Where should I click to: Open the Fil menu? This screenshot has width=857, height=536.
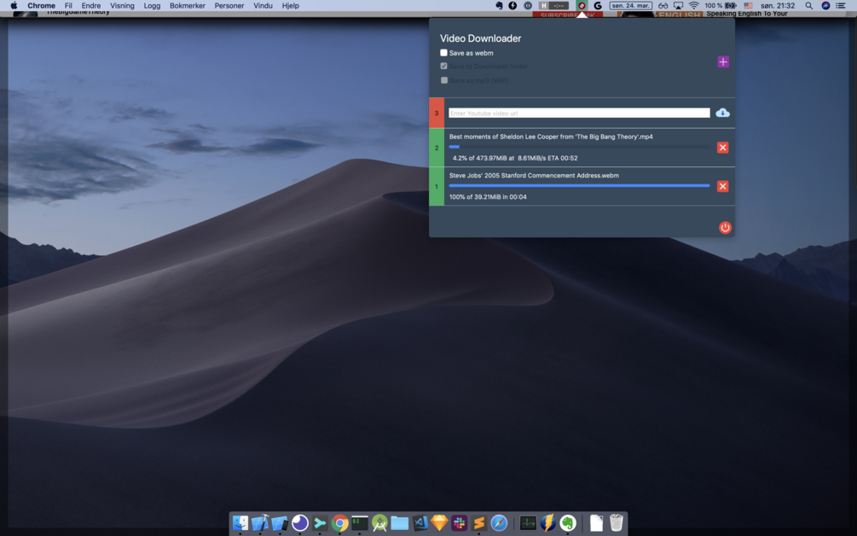click(x=68, y=5)
